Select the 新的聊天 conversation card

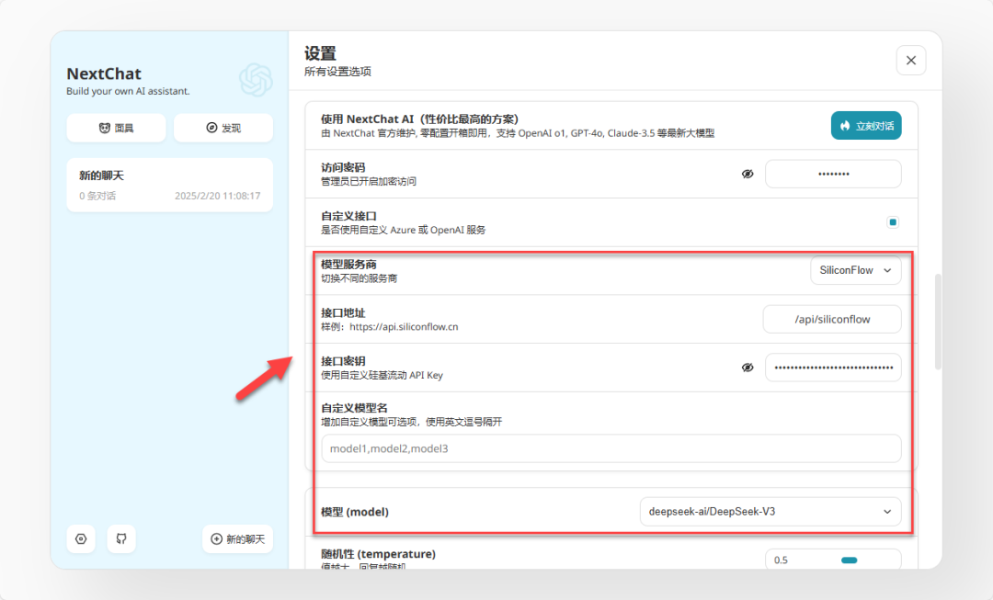(170, 185)
